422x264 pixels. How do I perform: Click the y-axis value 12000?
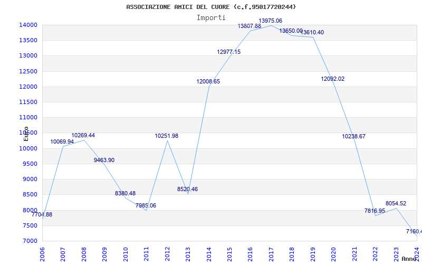coord(28,87)
